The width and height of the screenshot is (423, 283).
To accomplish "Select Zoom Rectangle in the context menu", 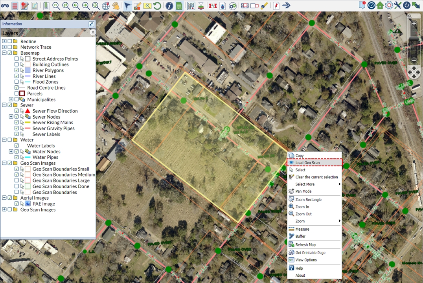I will pyautogui.click(x=308, y=200).
